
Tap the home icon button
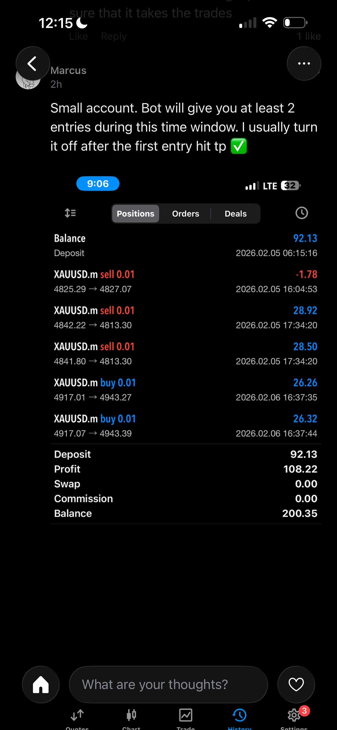41,684
